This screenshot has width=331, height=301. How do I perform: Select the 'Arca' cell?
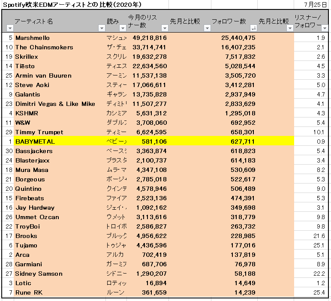click(60, 255)
